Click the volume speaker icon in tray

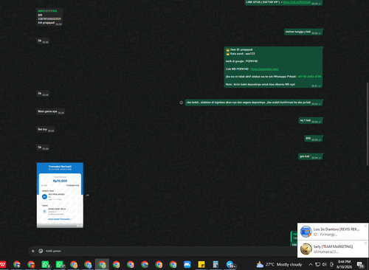click(x=325, y=265)
